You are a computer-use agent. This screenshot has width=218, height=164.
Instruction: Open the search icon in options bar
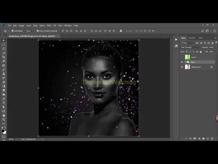[x=203, y=31]
